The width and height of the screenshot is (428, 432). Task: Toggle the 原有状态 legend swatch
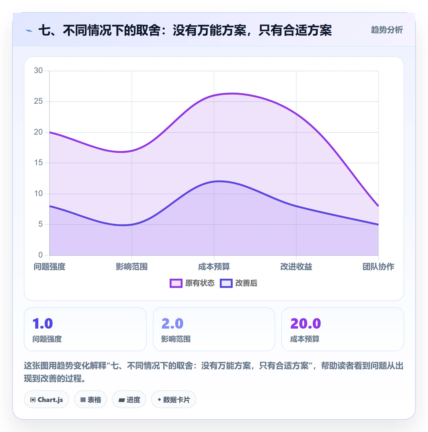[176, 283]
